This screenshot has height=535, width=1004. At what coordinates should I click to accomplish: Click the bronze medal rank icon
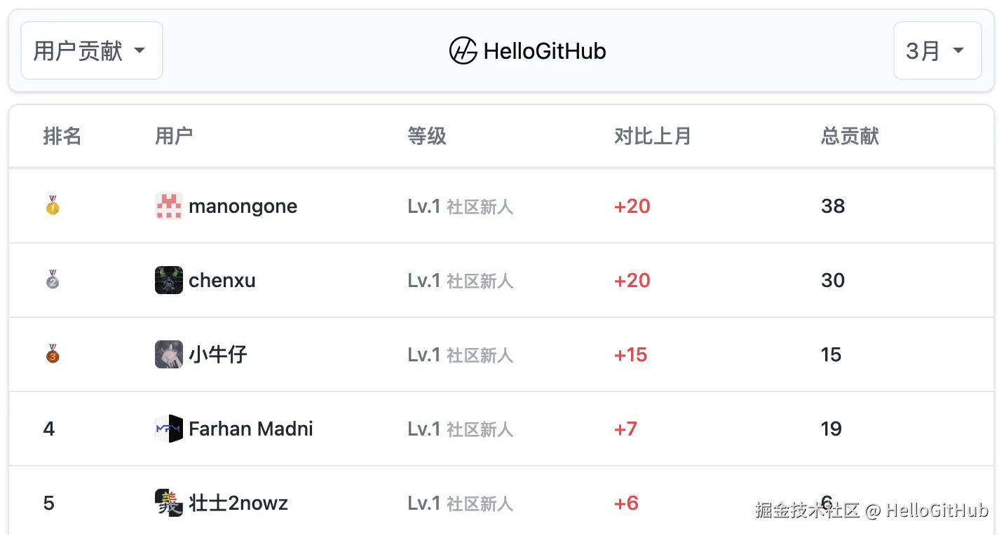click(x=53, y=354)
